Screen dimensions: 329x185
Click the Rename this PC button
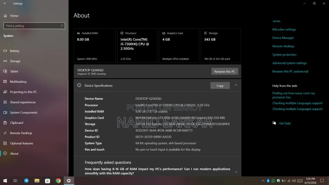pyautogui.click(x=225, y=71)
